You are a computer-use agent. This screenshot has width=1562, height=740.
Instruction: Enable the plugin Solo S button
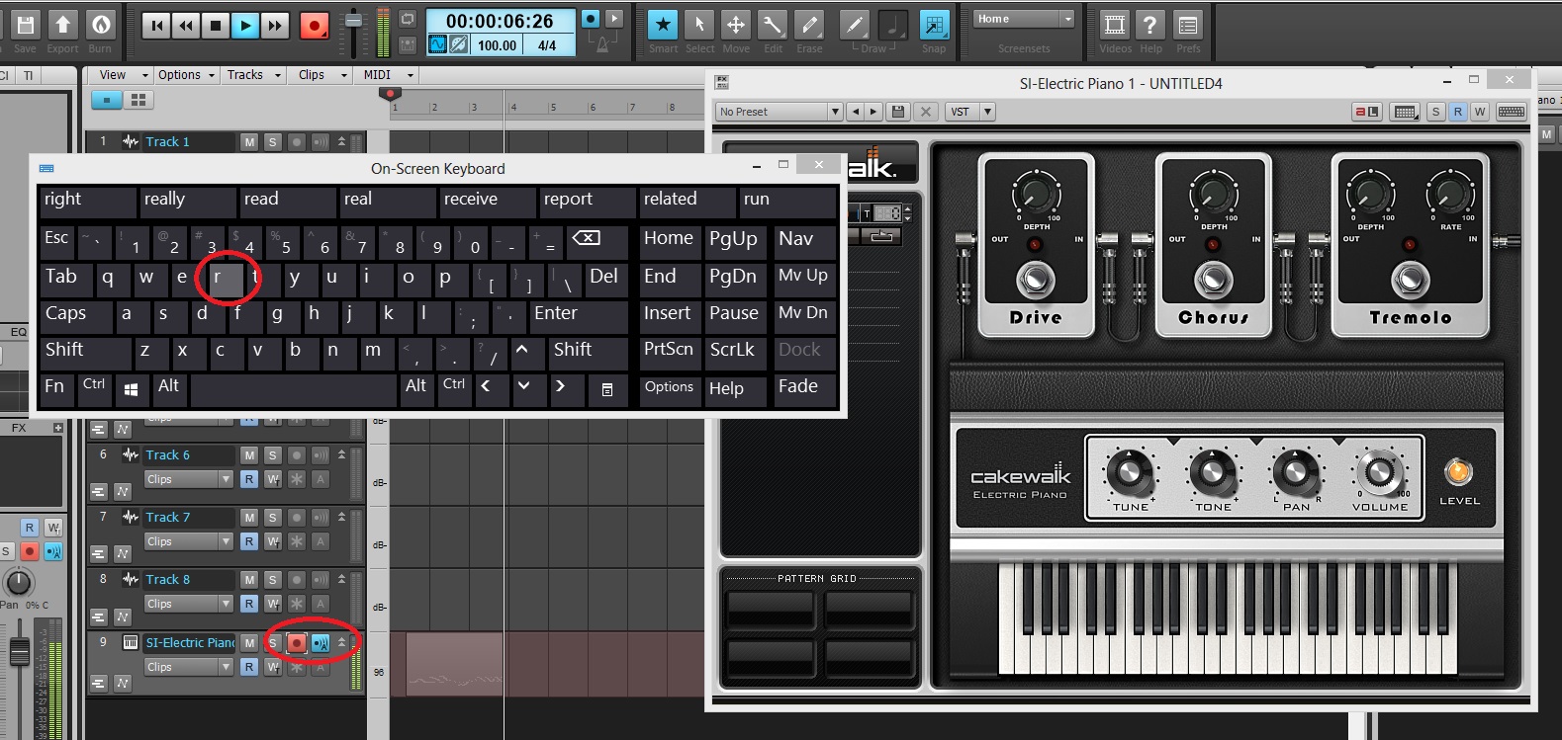pos(1436,112)
